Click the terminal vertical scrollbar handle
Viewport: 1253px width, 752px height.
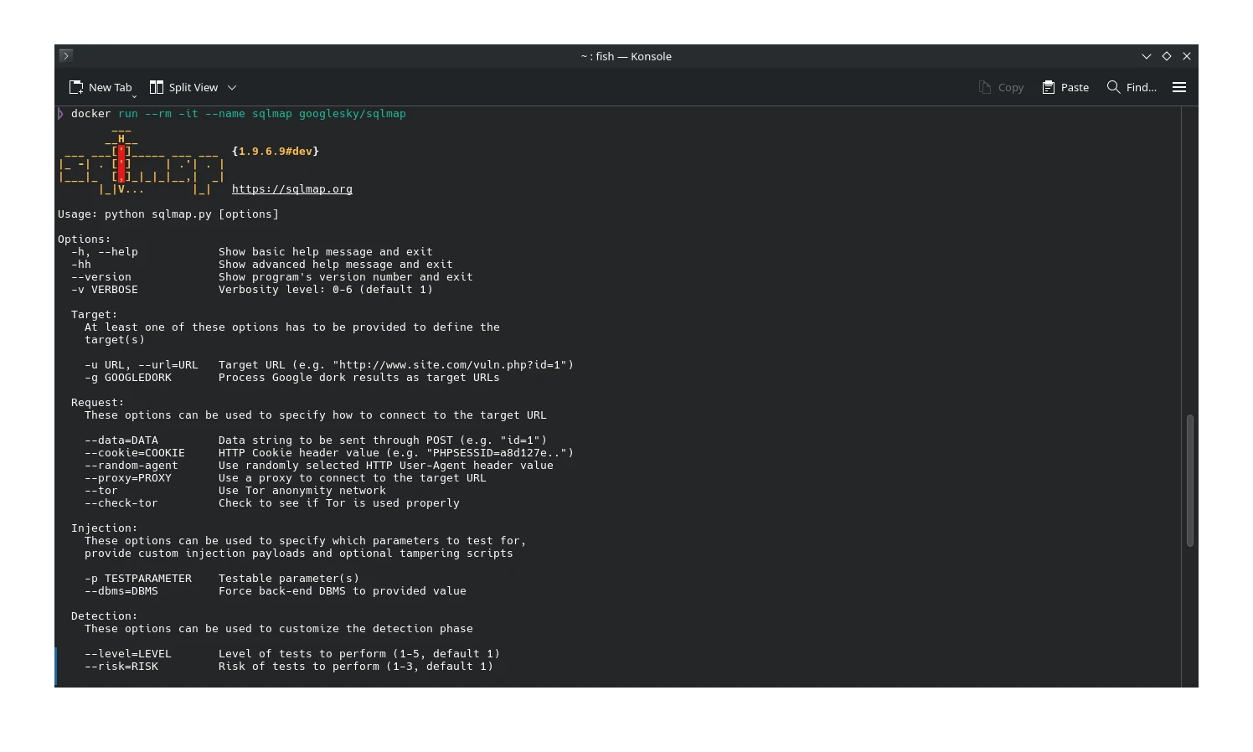tap(1189, 481)
